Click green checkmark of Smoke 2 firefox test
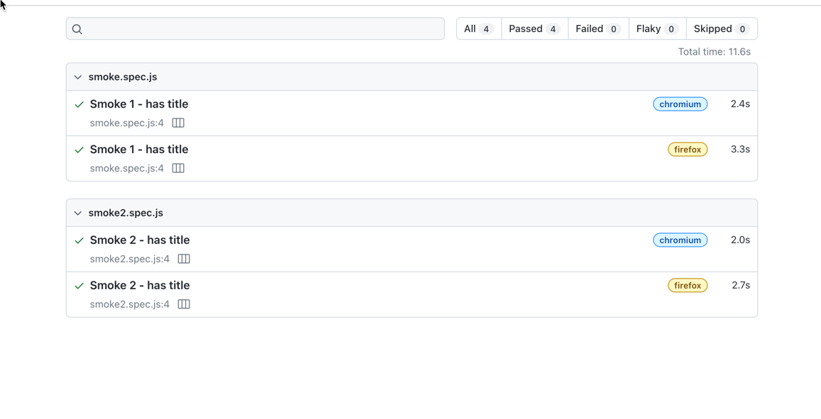The width and height of the screenshot is (821, 419). click(x=79, y=286)
